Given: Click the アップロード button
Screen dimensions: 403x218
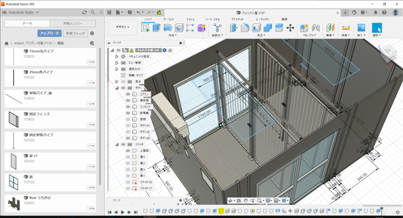Looking at the screenshot, I should 49,33.
